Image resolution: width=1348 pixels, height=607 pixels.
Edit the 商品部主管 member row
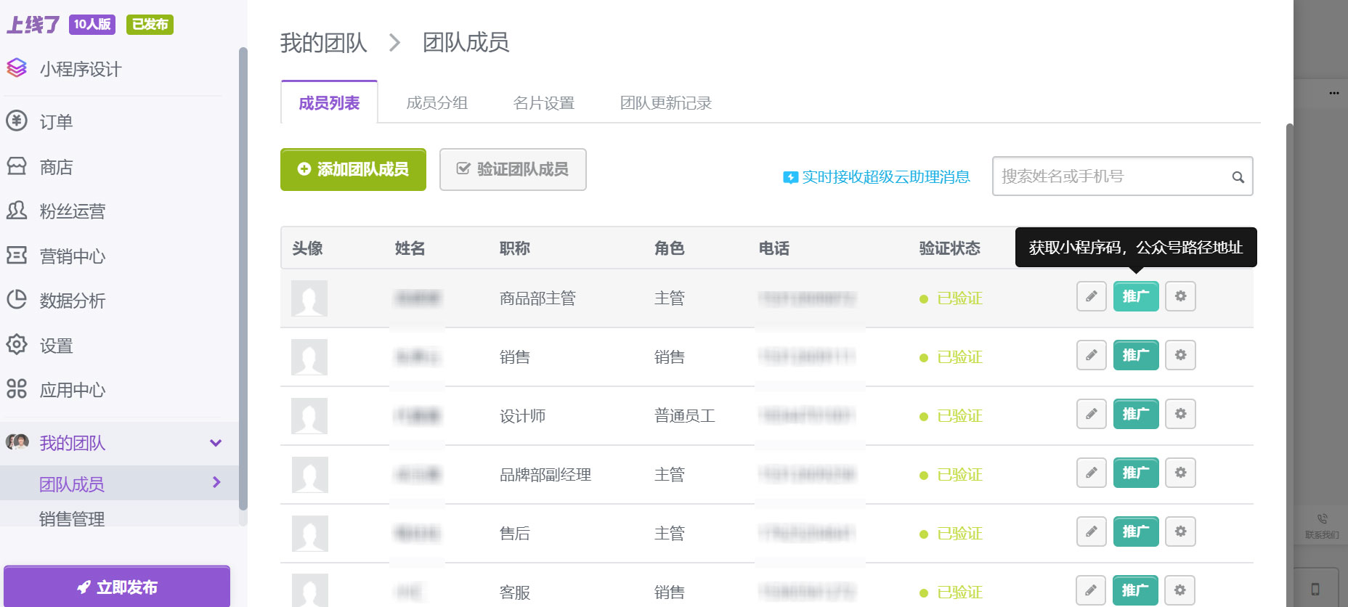click(1091, 296)
